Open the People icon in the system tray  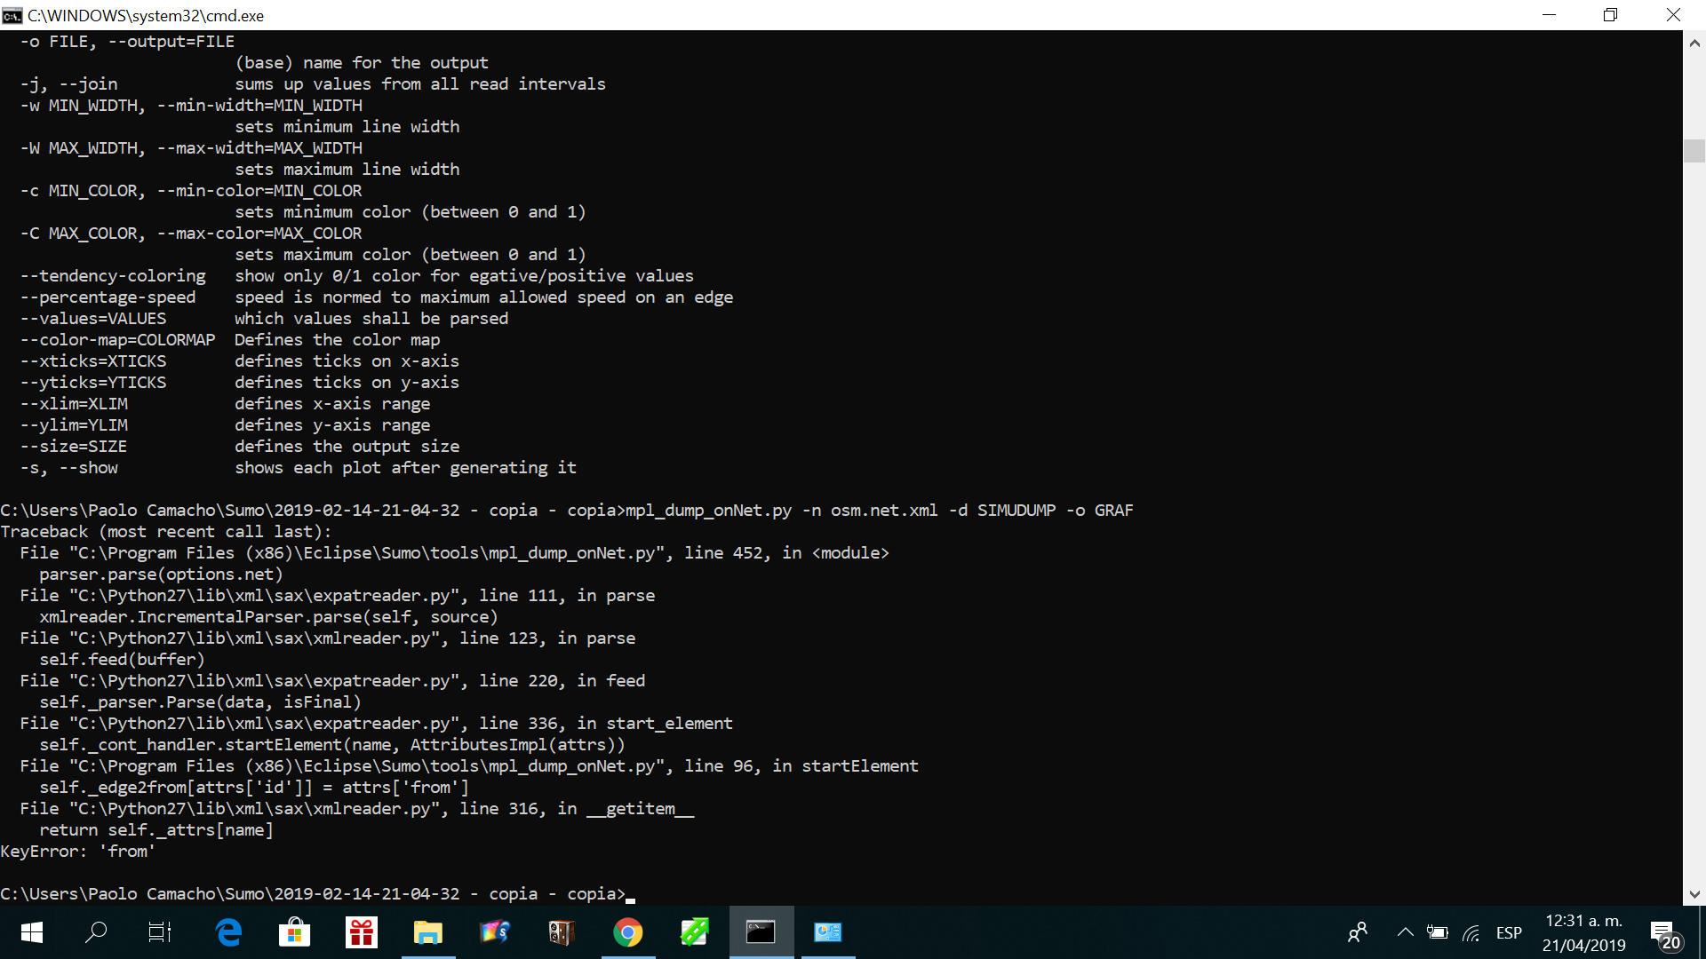point(1358,932)
